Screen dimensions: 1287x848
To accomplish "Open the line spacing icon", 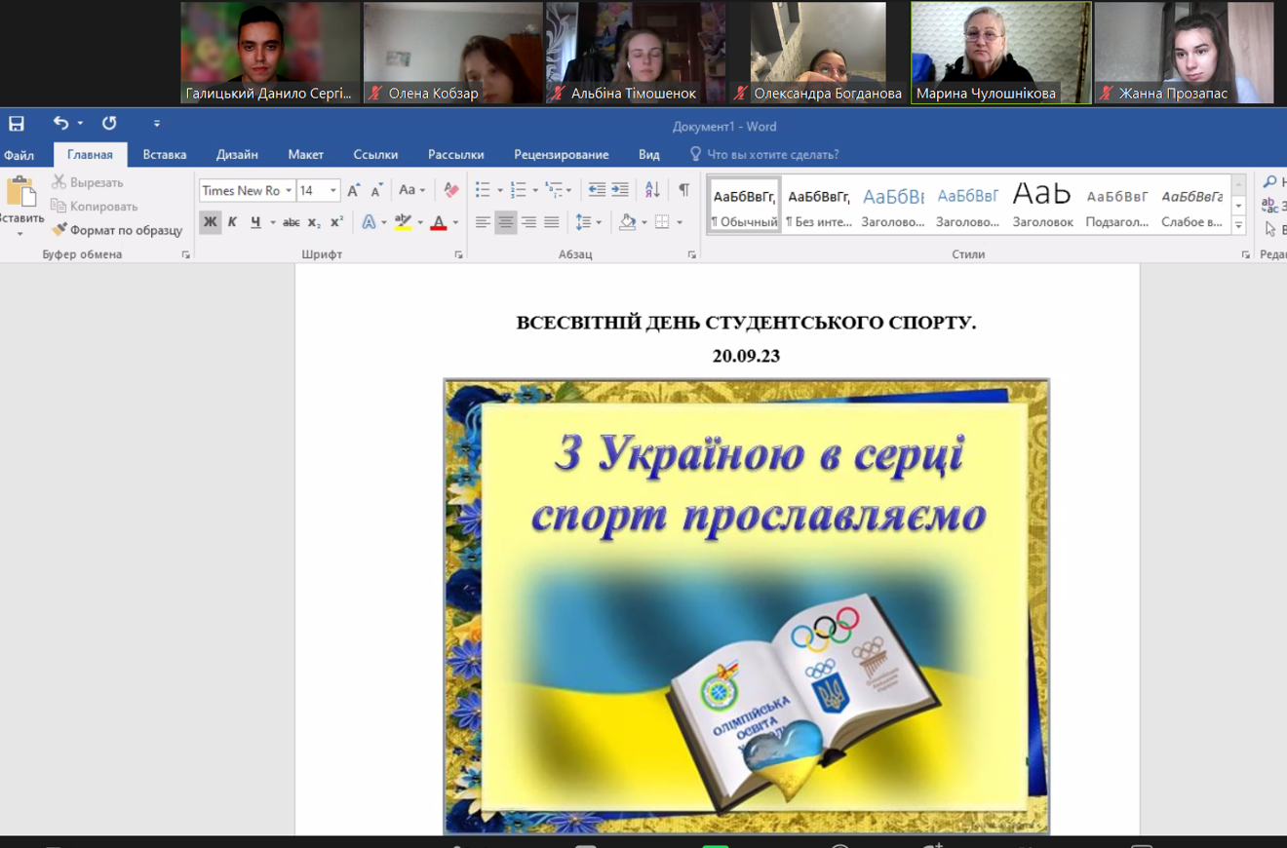I will [583, 222].
